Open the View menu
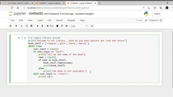 [x=30, y=20]
